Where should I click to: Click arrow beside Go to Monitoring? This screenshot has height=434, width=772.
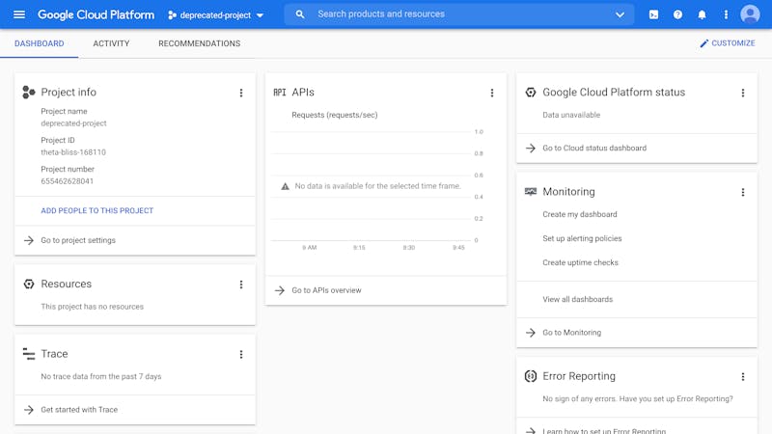point(530,333)
